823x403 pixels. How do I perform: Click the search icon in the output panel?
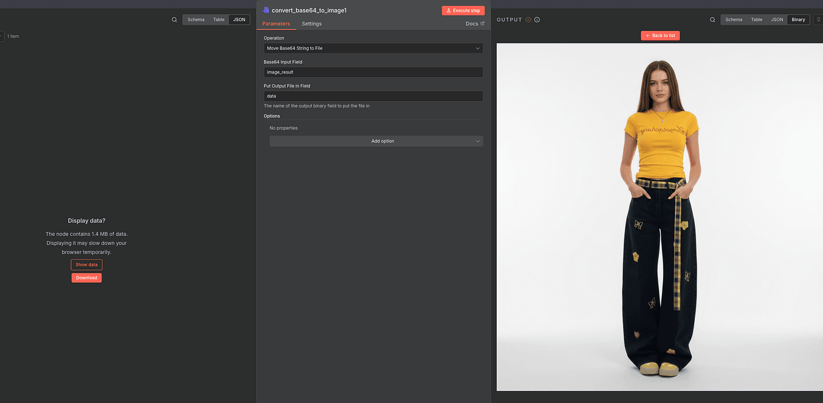(x=712, y=19)
